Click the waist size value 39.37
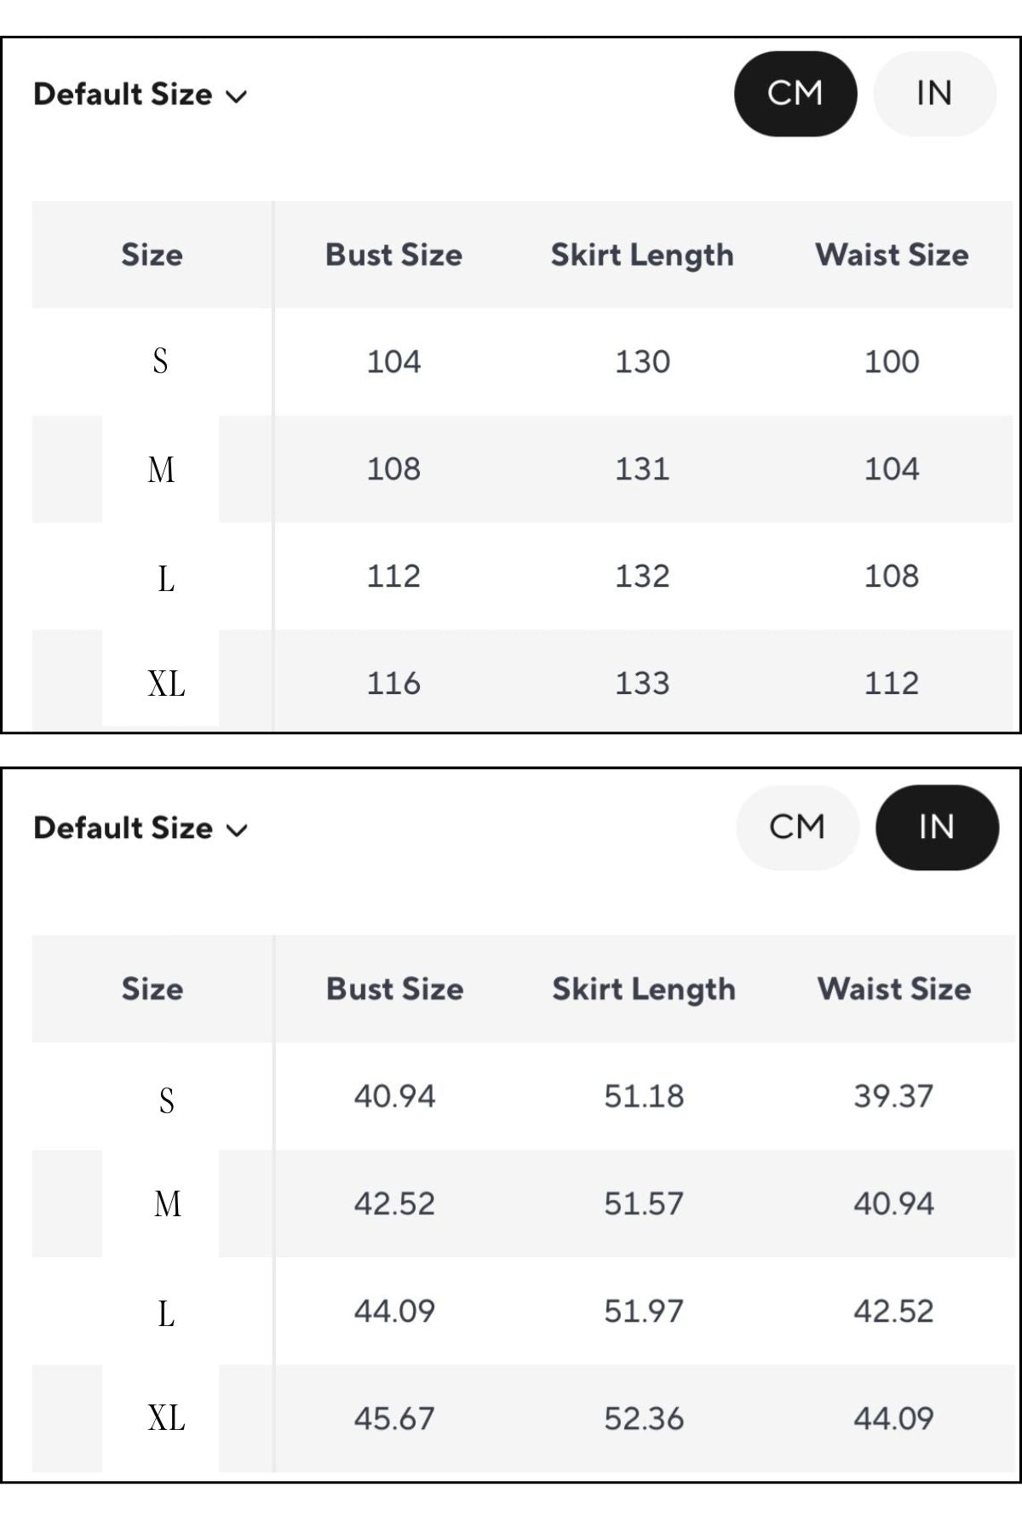Image resolution: width=1022 pixels, height=1533 pixels. (x=893, y=1096)
